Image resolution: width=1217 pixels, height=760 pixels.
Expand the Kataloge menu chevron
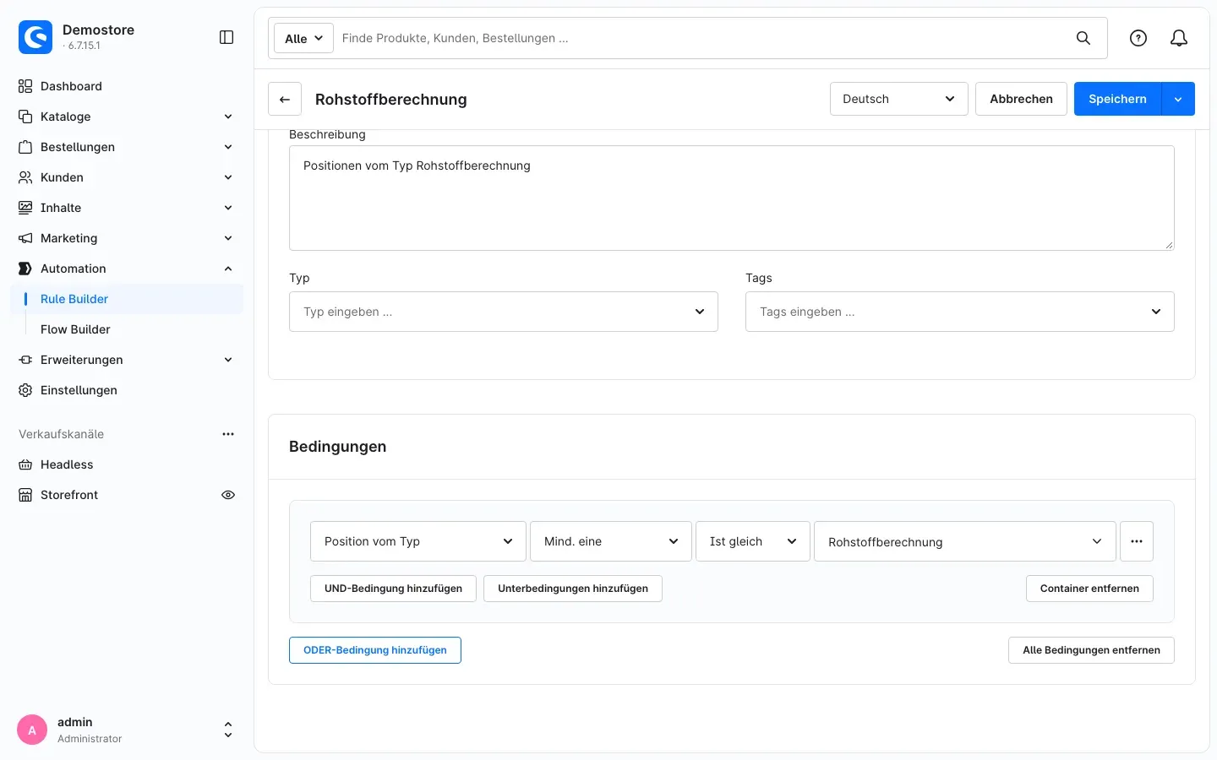228,117
